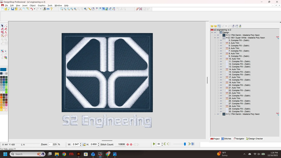Open File Explorer from taskbar
The image size is (281, 158).
pos(57,154)
